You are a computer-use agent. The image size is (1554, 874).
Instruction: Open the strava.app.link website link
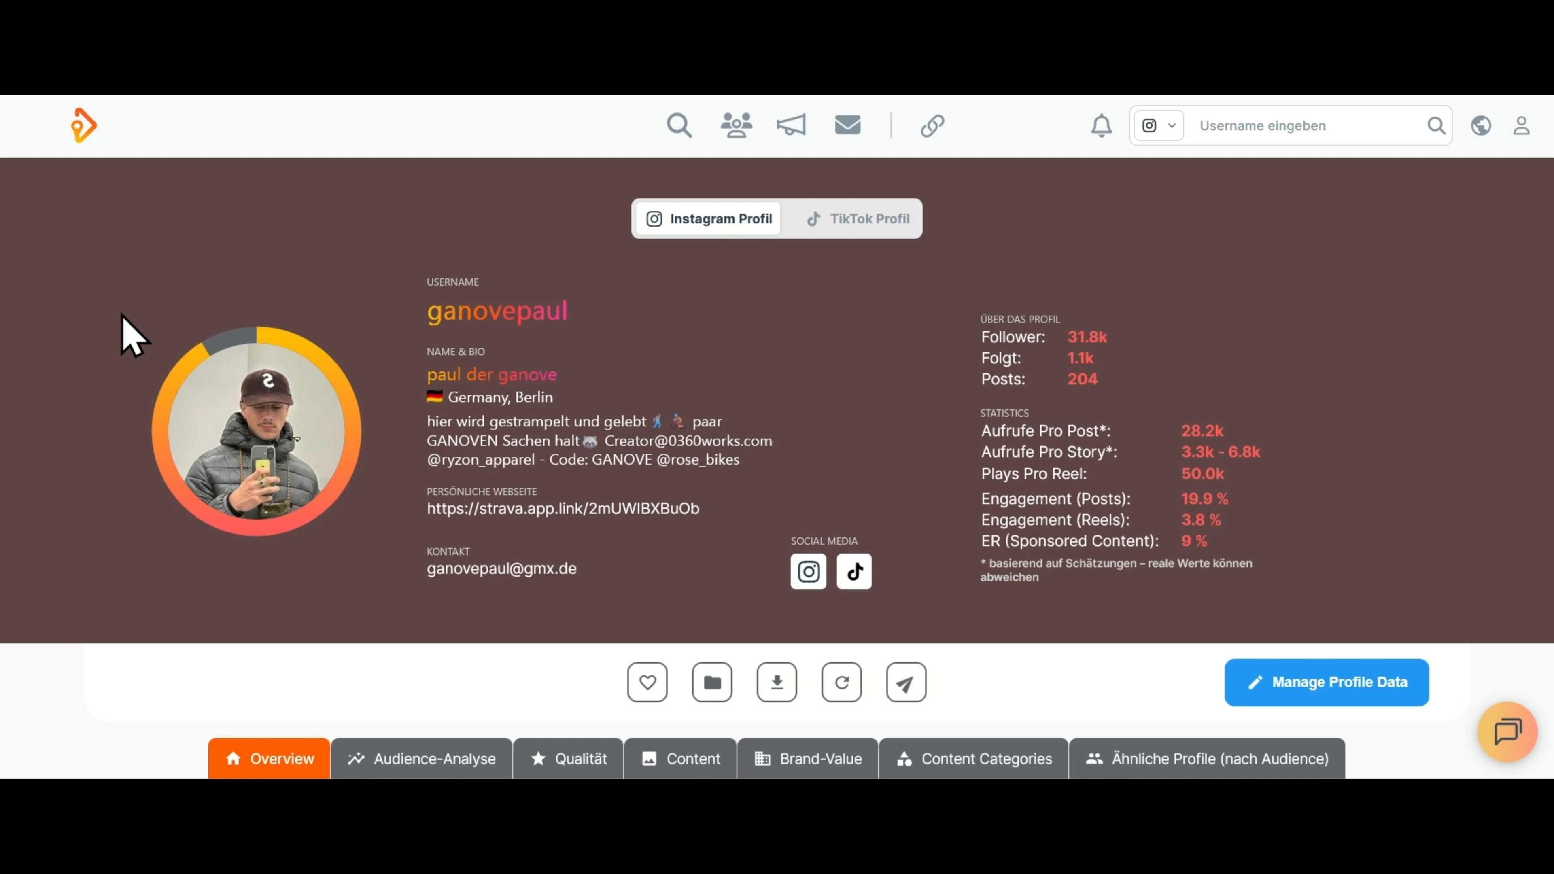click(x=563, y=509)
